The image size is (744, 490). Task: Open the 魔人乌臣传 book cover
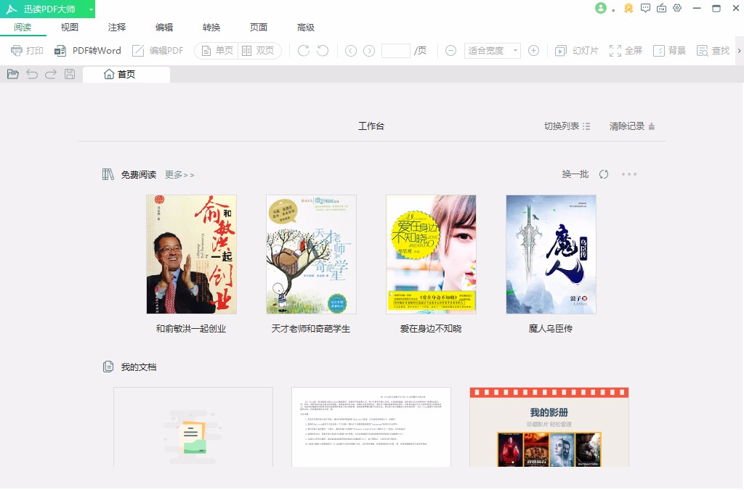[x=551, y=254]
